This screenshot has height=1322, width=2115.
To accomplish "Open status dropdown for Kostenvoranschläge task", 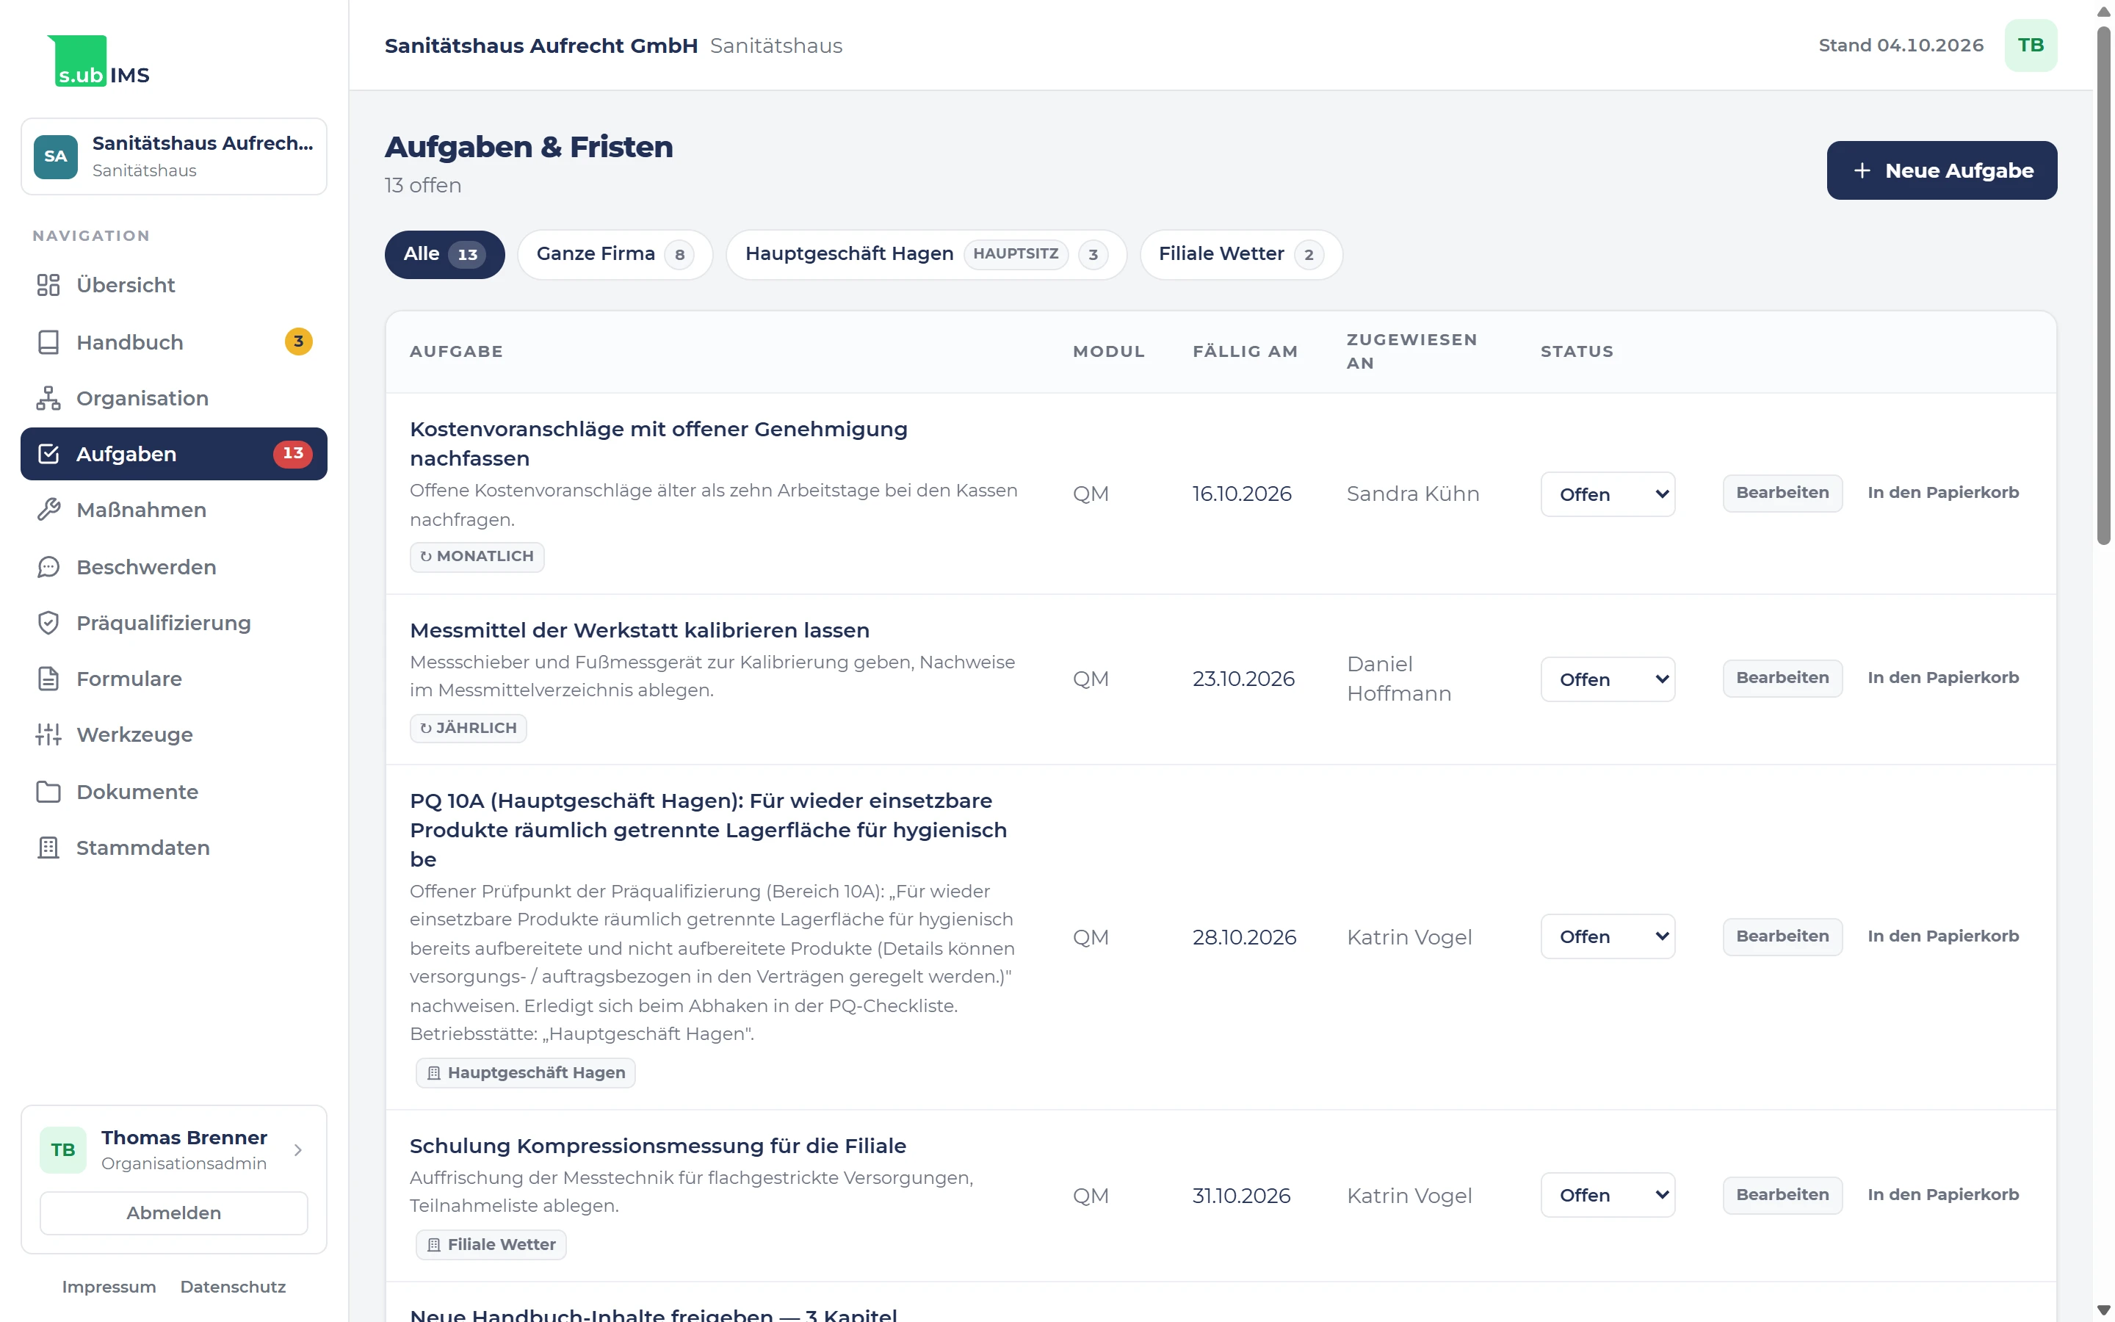I will click(x=1608, y=494).
